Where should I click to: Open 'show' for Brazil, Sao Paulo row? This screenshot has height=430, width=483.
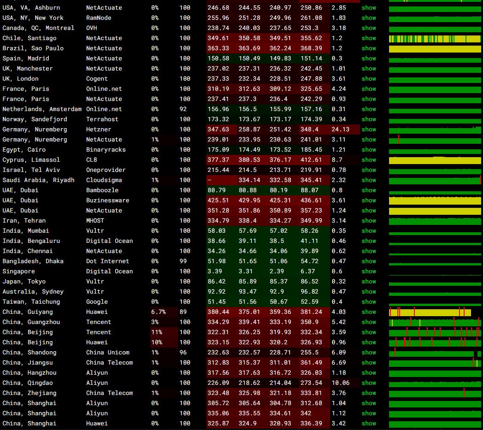(x=369, y=48)
